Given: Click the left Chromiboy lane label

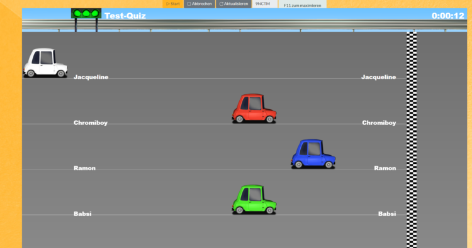Looking at the screenshot, I should pyautogui.click(x=91, y=123).
